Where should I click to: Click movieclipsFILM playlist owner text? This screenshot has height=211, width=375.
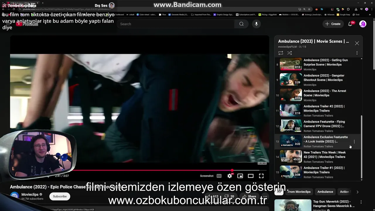287,47
